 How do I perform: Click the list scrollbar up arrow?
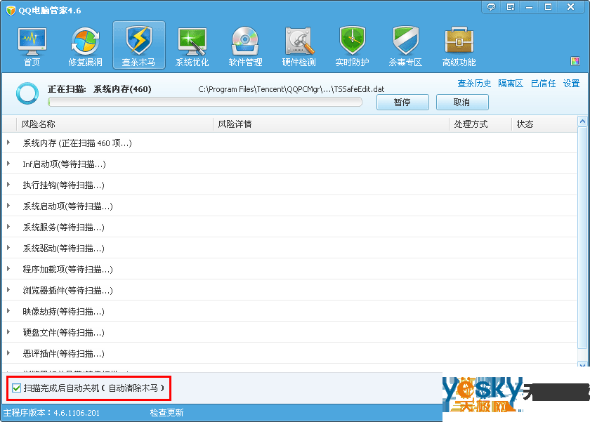(582, 121)
